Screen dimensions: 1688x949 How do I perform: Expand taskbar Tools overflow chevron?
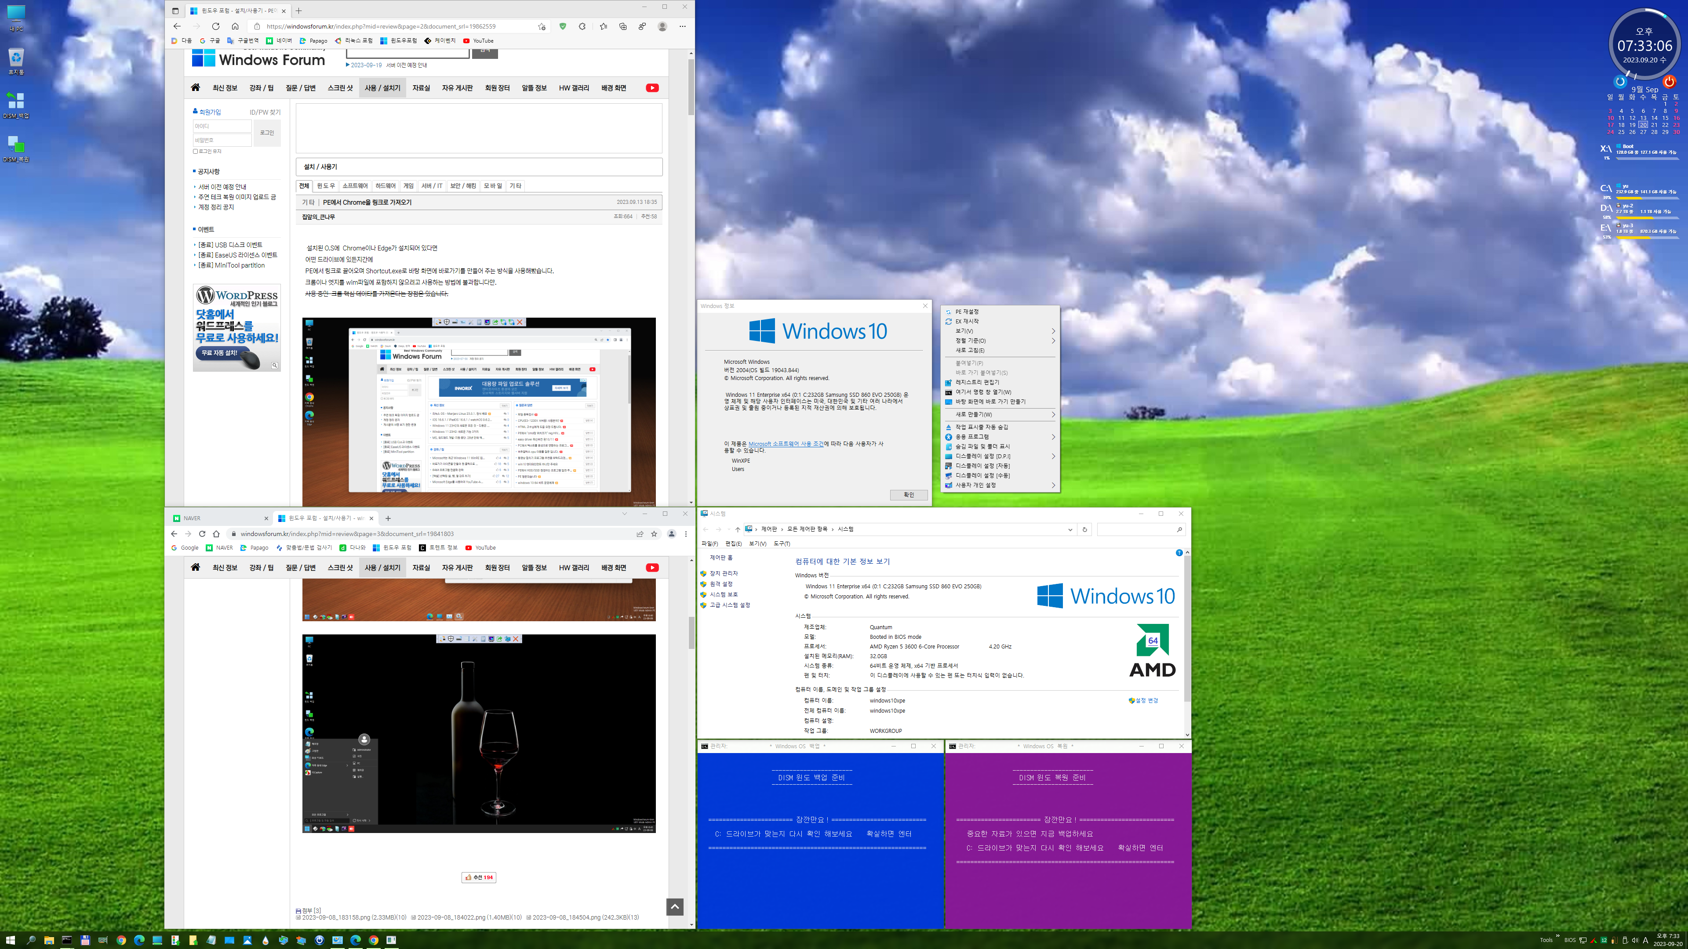[x=1557, y=936]
